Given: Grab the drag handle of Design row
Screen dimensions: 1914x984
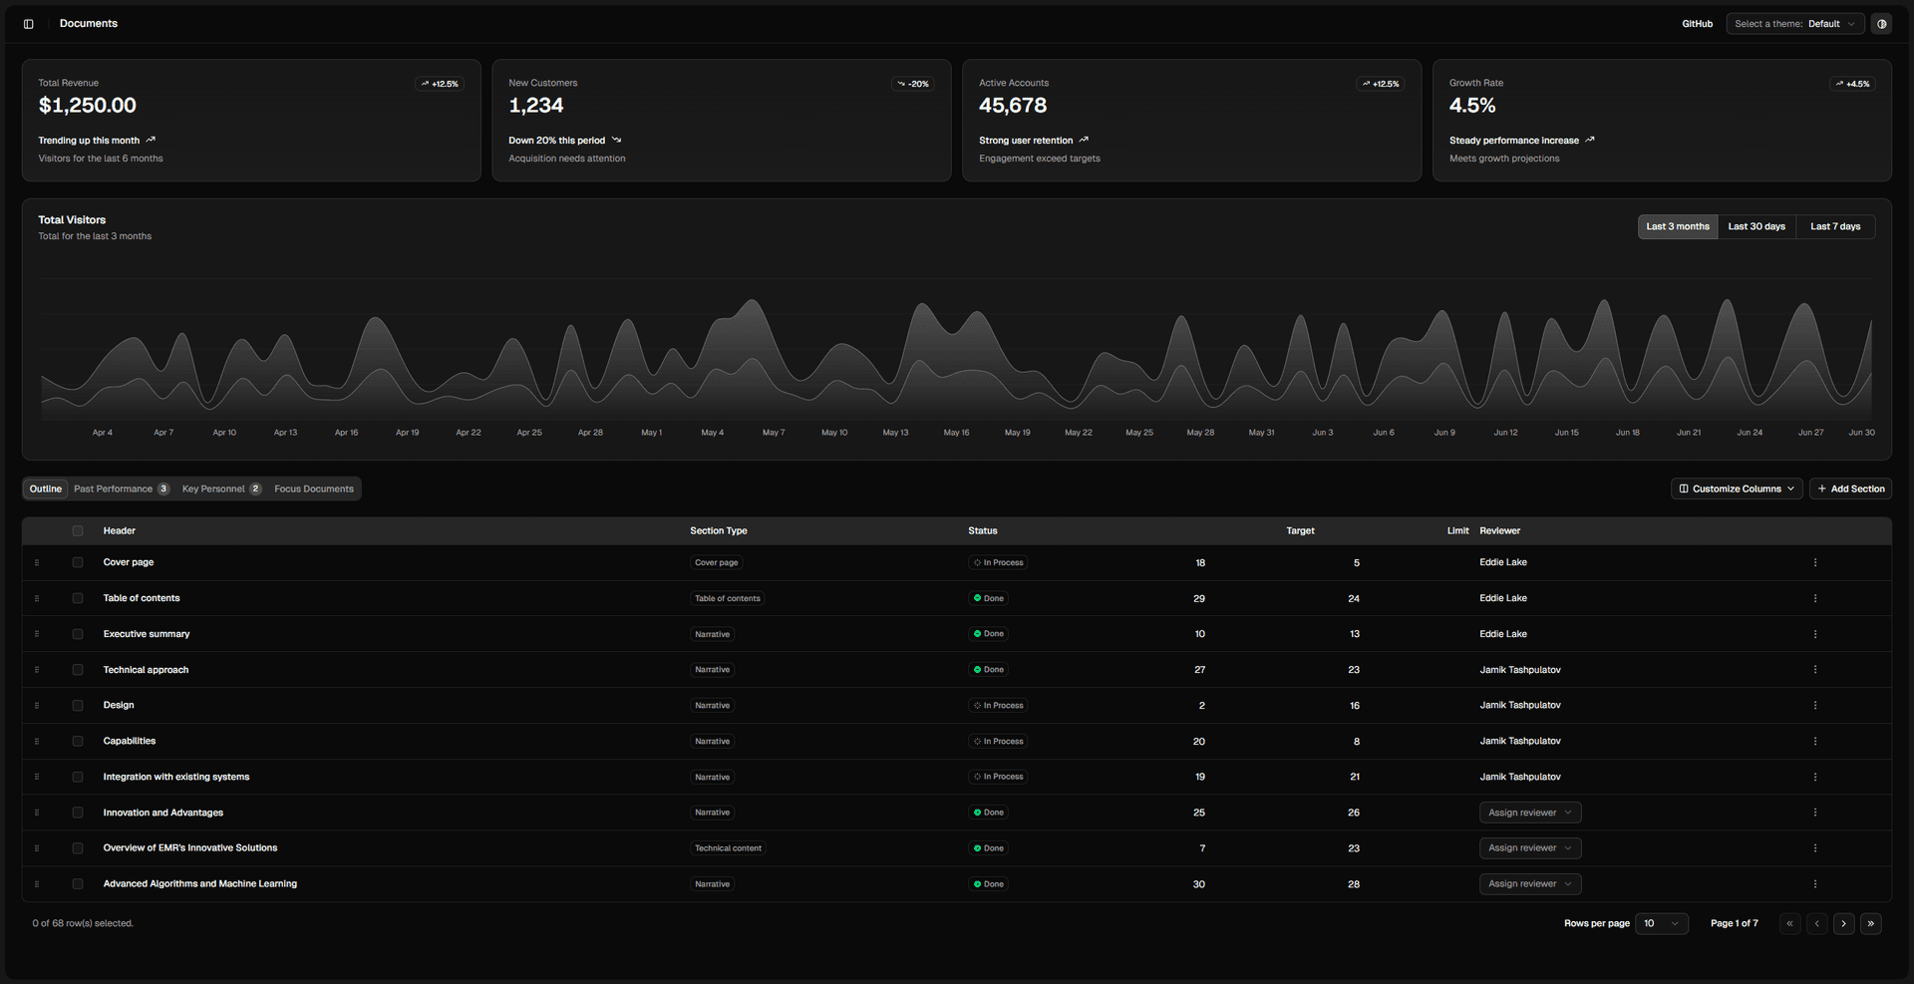Looking at the screenshot, I should tap(37, 706).
